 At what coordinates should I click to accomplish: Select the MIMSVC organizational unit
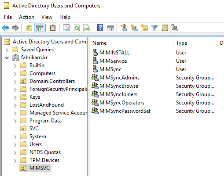coord(40,168)
